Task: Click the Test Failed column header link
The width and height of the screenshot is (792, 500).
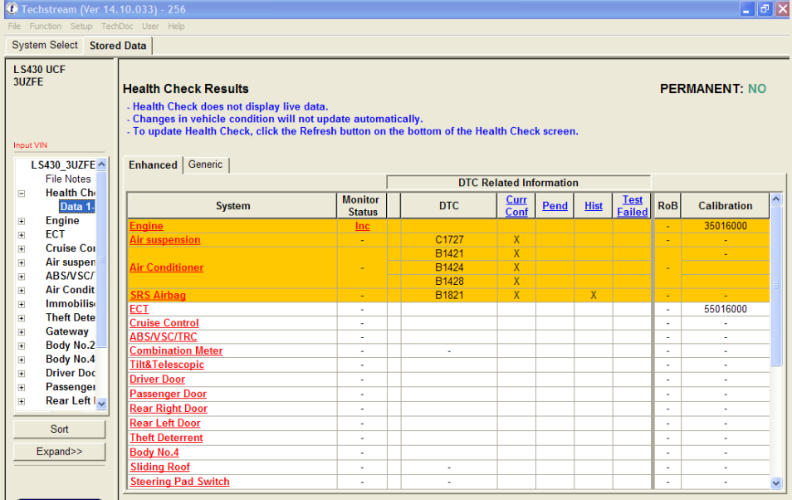Action: [x=632, y=206]
